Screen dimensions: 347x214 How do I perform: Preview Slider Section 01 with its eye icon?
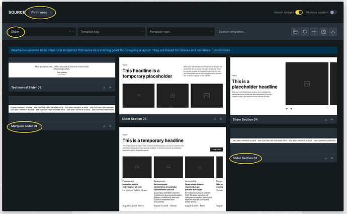point(332,158)
